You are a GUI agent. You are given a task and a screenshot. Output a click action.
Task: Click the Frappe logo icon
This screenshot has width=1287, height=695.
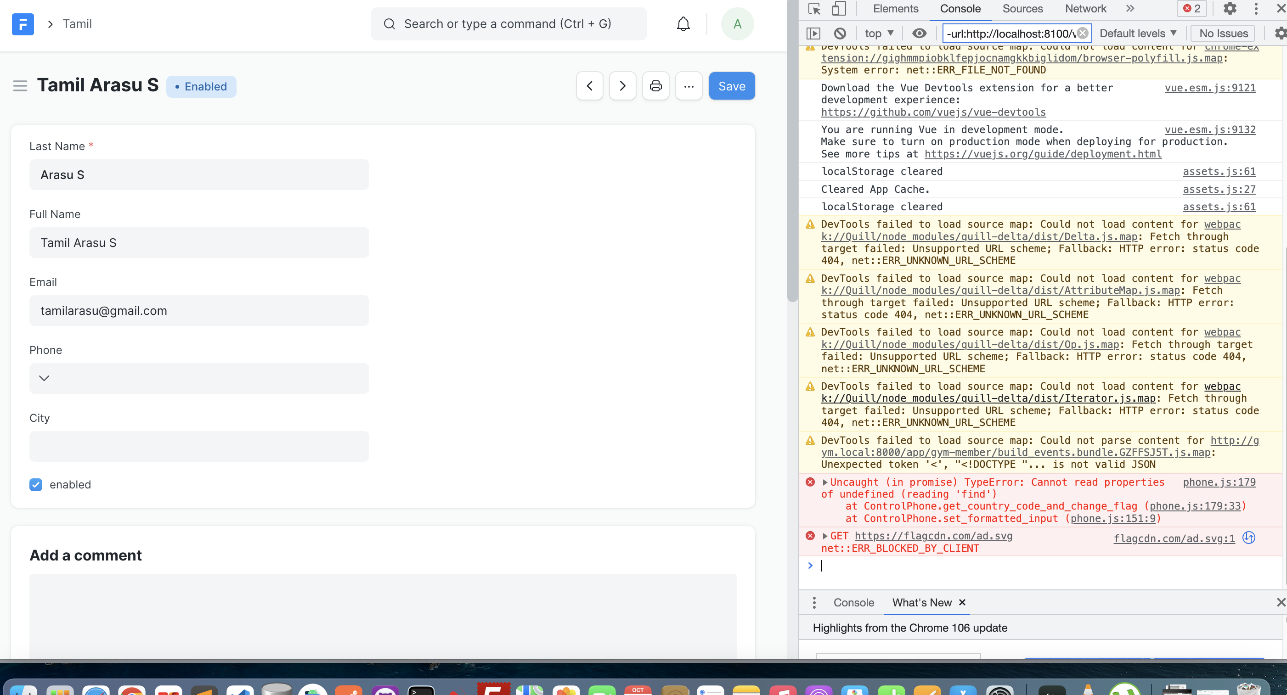(x=23, y=24)
